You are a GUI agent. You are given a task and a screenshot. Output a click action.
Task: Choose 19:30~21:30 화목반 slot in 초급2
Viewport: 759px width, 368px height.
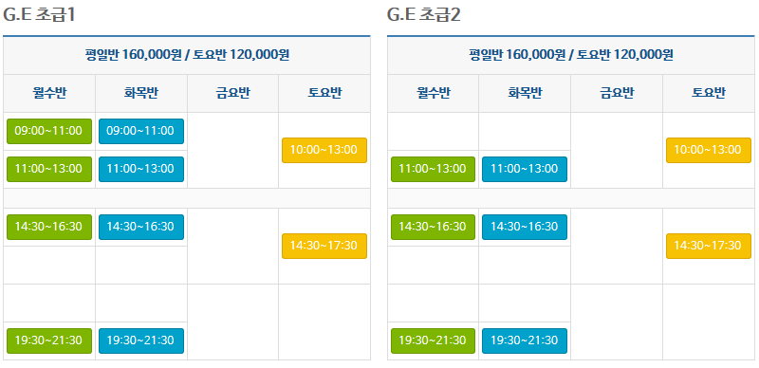525,340
